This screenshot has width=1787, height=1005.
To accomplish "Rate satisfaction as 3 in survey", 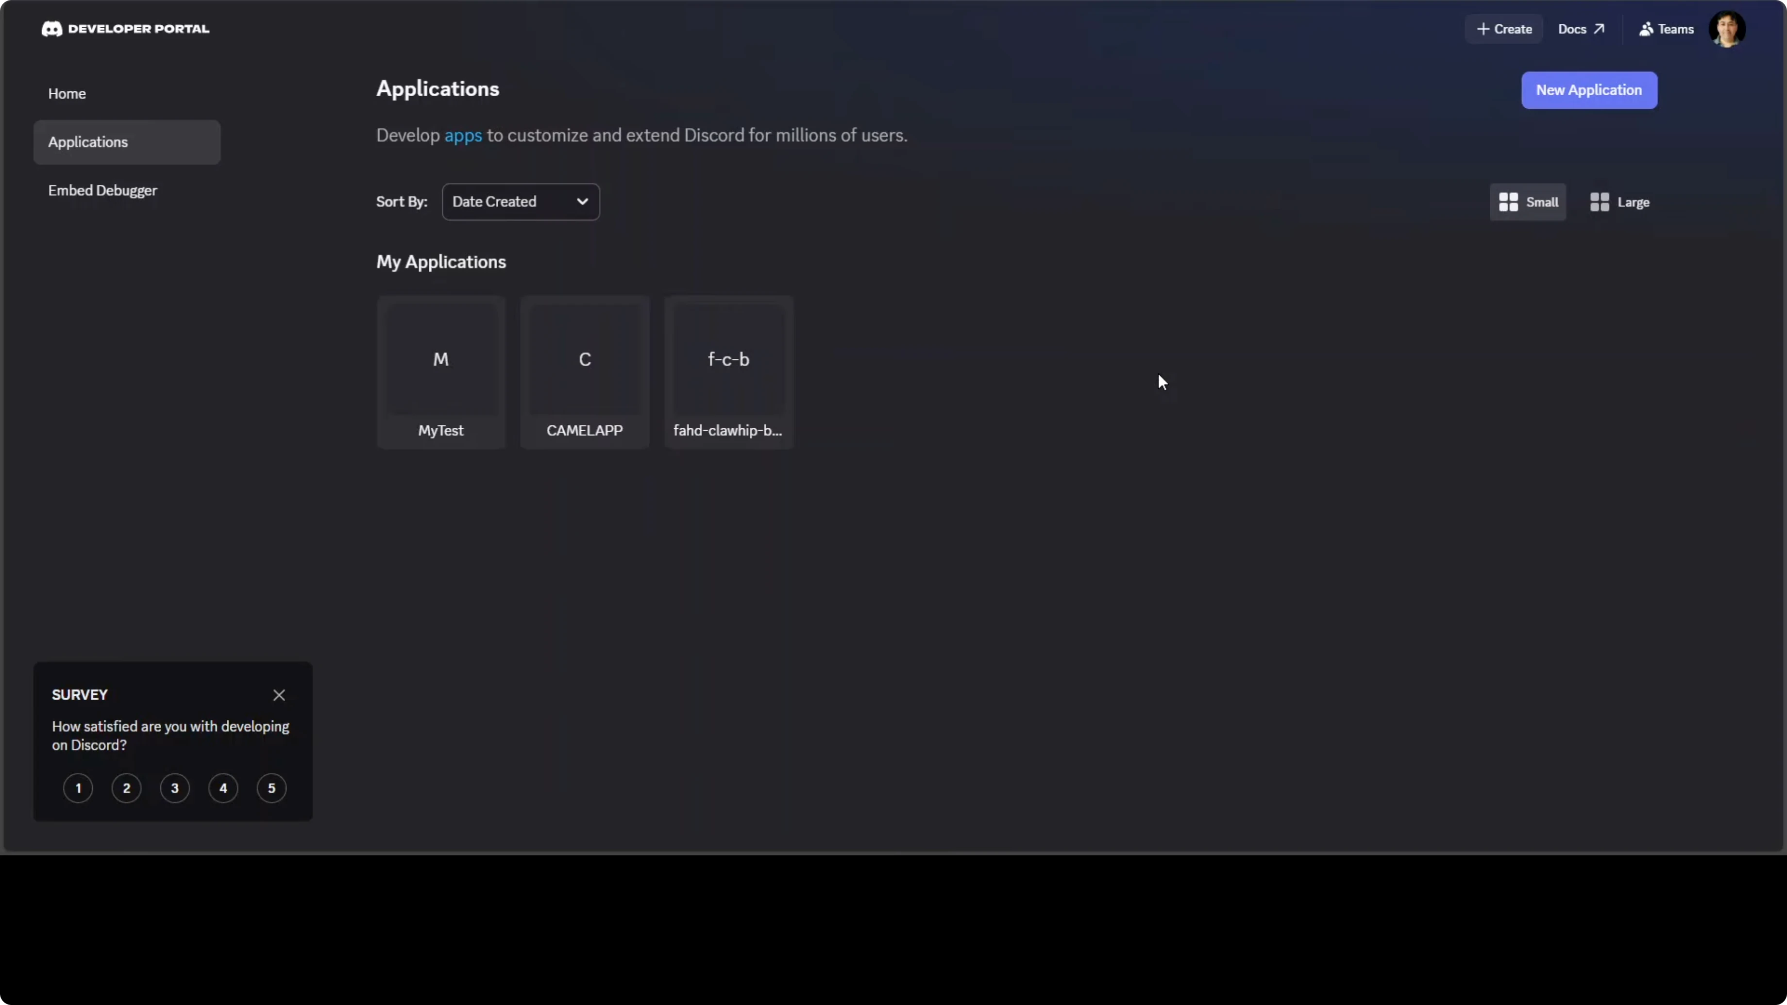I will tap(175, 788).
